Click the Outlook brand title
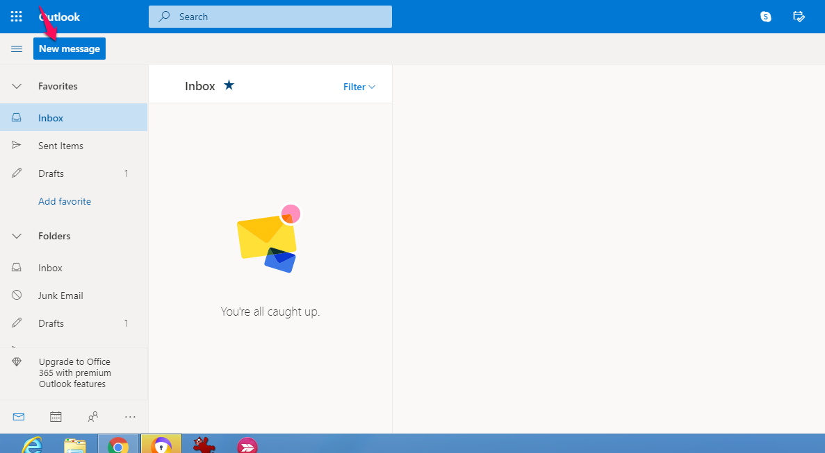Viewport: 825px width, 453px height. [60, 17]
